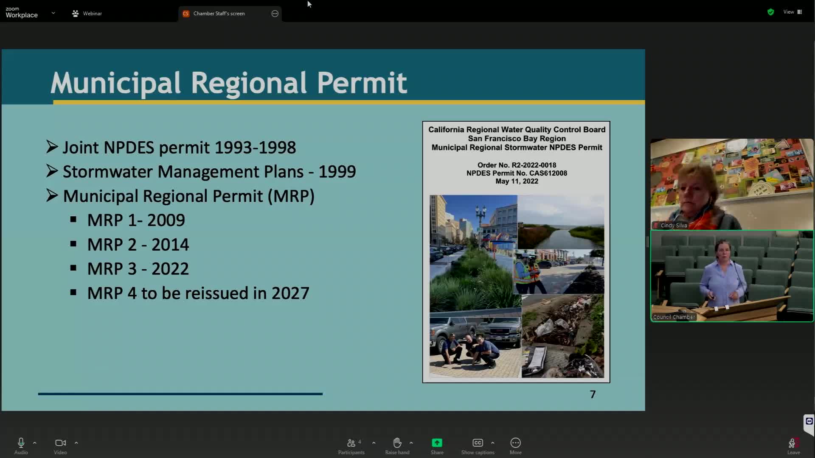Expand caption options chevron
Viewport: 815px width, 458px height.
pyautogui.click(x=492, y=443)
